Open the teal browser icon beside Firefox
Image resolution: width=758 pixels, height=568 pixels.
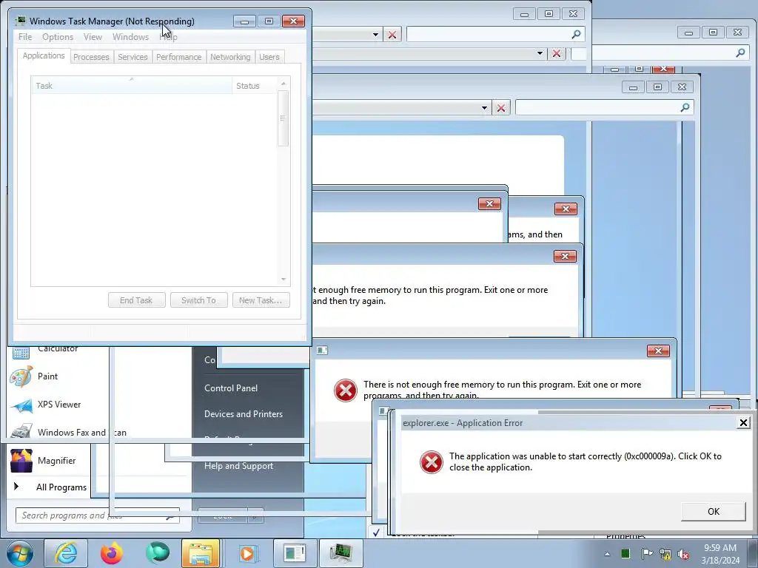point(158,553)
